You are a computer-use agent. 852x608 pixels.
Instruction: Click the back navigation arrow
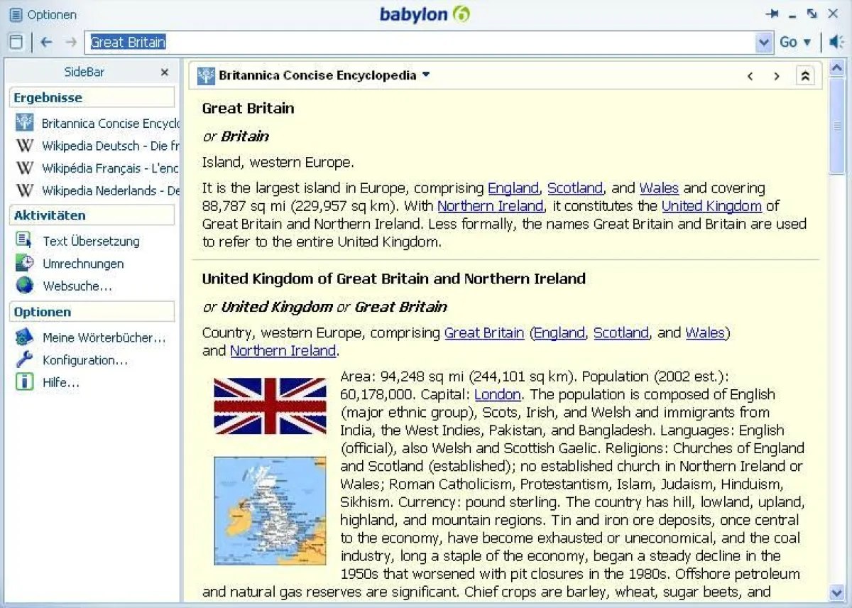(x=45, y=42)
